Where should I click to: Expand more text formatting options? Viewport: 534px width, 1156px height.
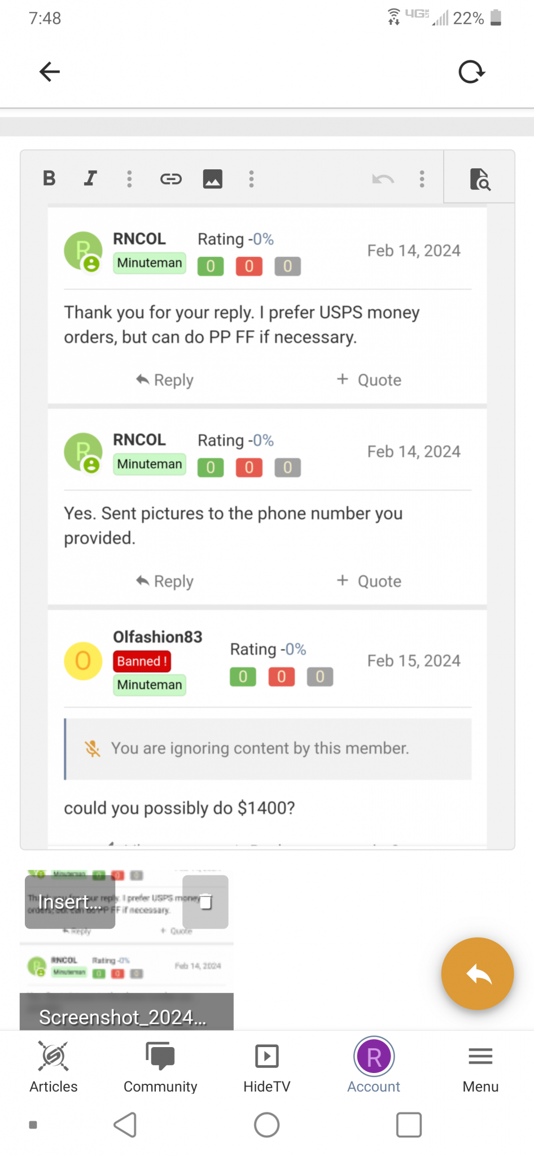click(129, 179)
